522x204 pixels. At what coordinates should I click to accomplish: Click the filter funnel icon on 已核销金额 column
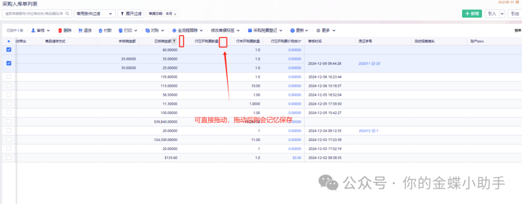click(x=174, y=41)
